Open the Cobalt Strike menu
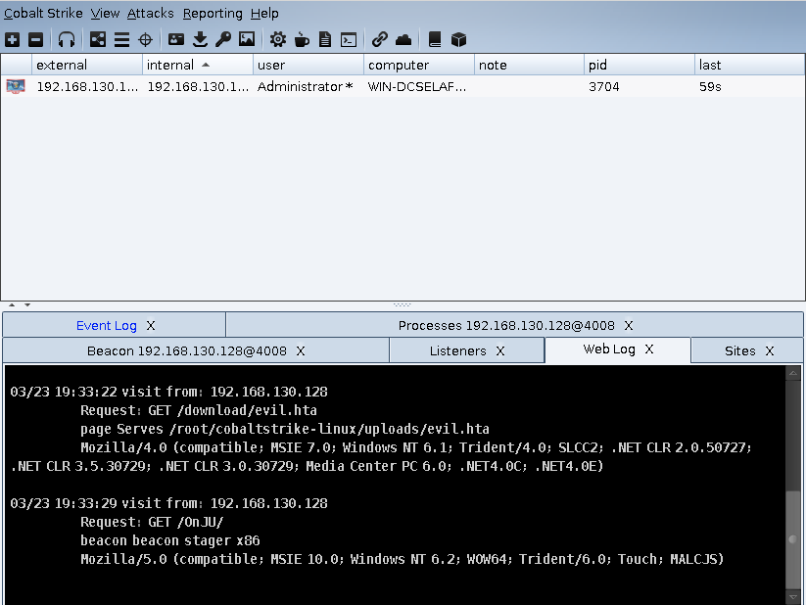806x605 pixels. [x=43, y=13]
